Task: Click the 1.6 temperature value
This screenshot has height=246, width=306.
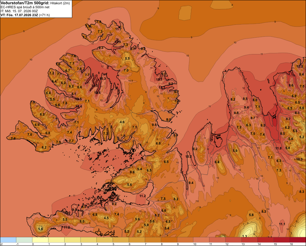Action: [x=40, y=229]
